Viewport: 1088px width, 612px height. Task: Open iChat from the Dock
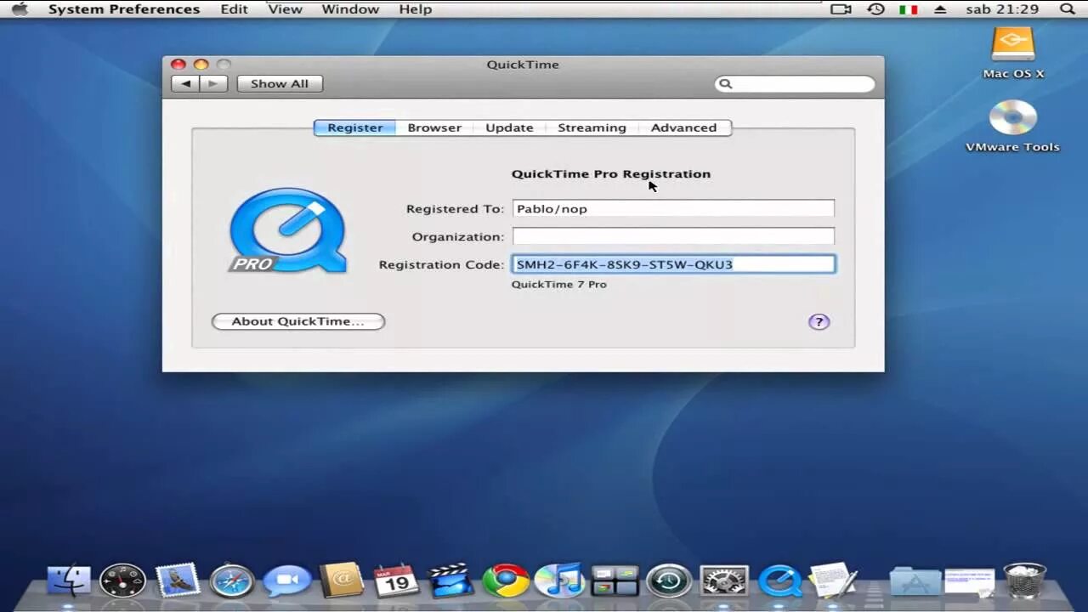click(x=286, y=581)
